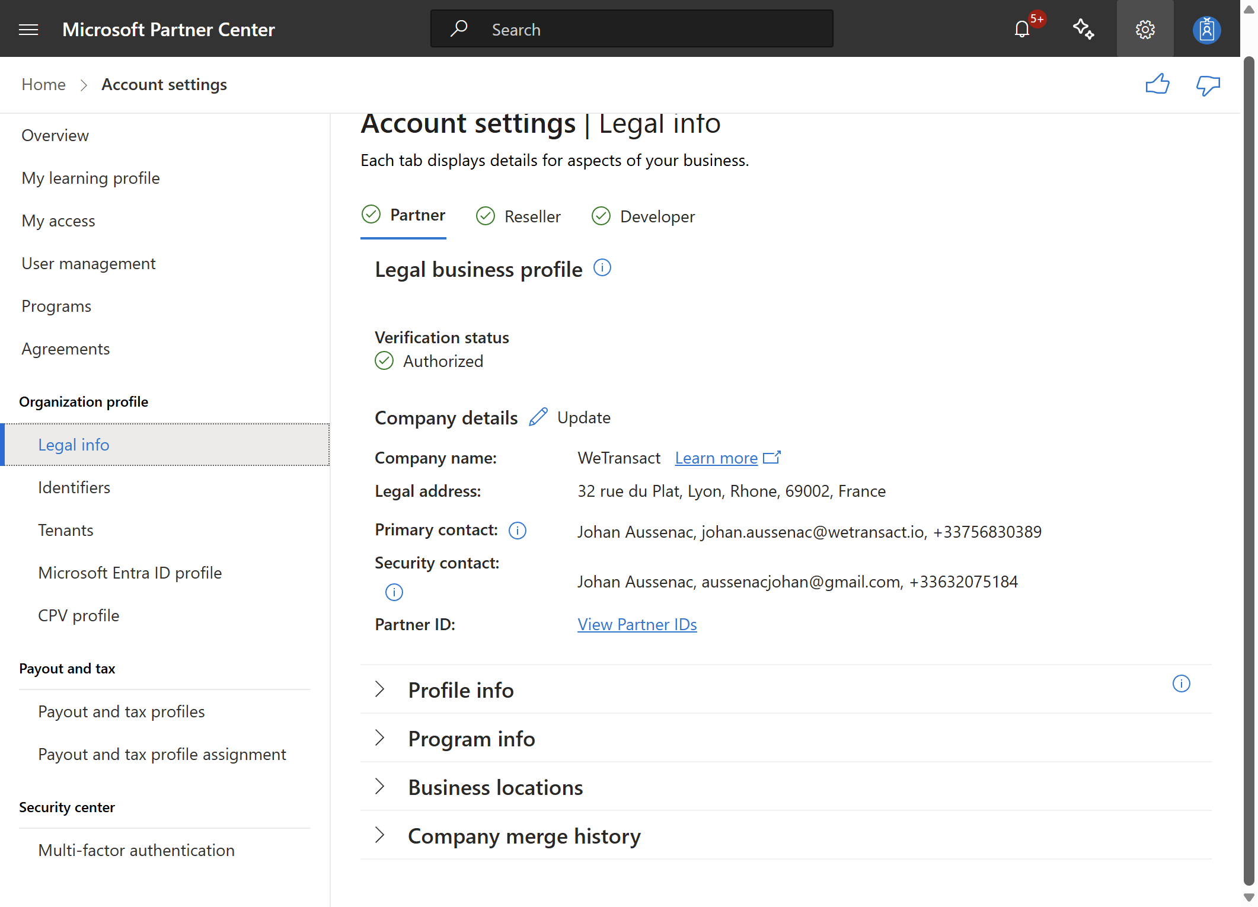Give thumbs down feedback
Image resolution: width=1258 pixels, height=907 pixels.
(1208, 85)
